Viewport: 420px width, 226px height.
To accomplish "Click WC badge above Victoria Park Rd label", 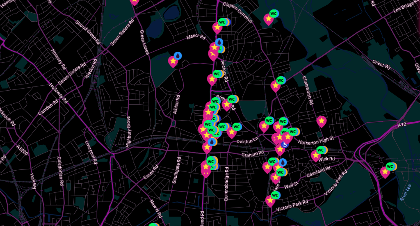I will tap(275, 195).
